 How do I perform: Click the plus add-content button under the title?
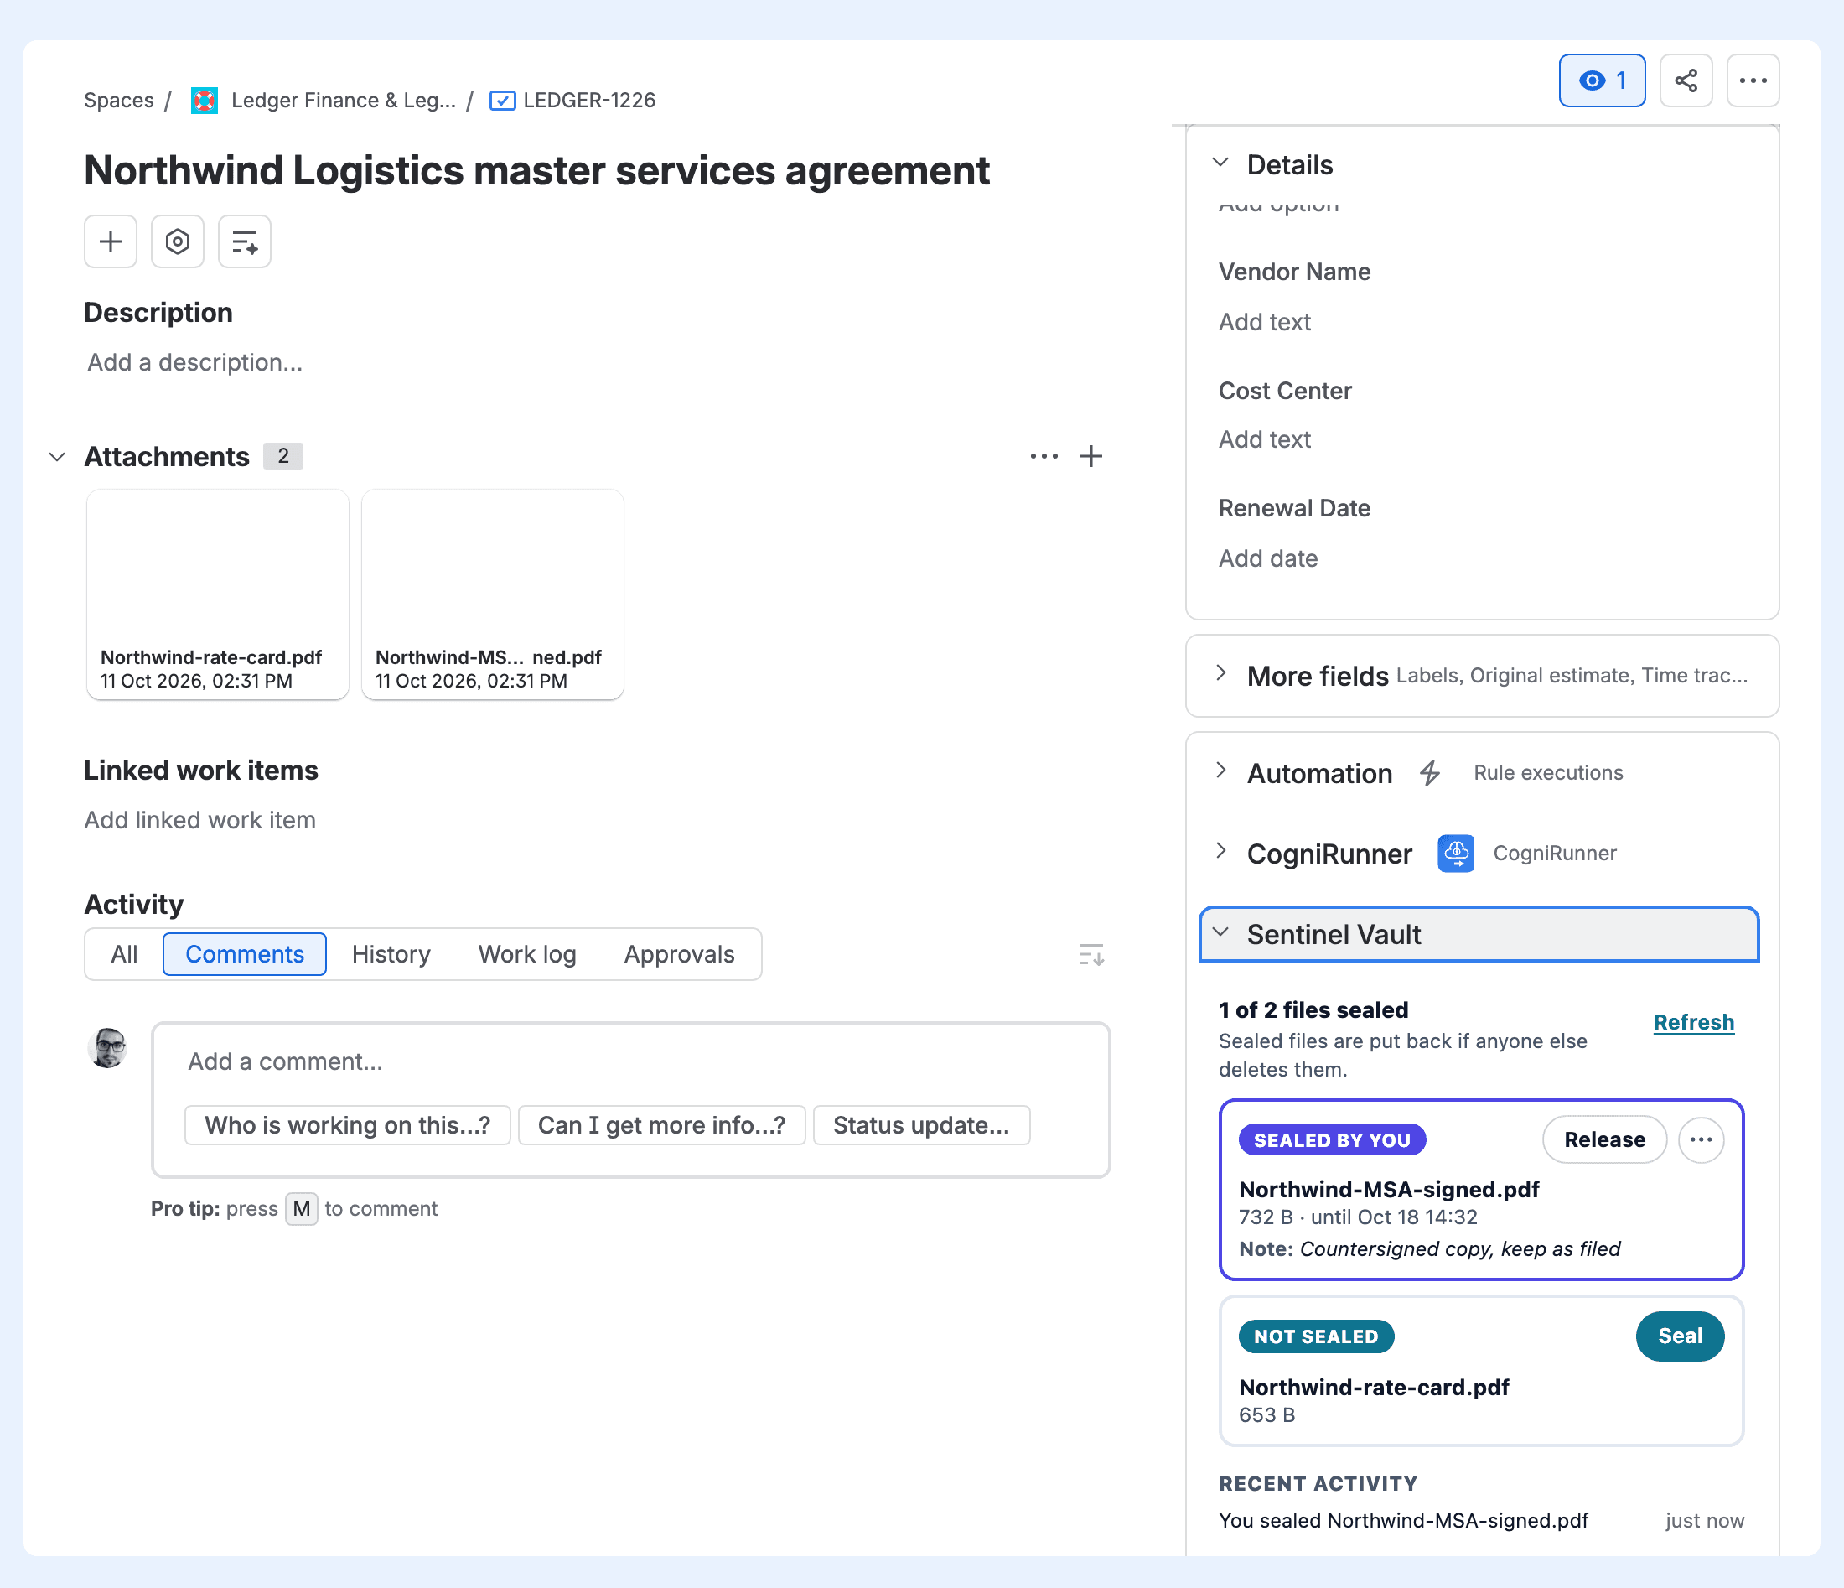click(111, 241)
